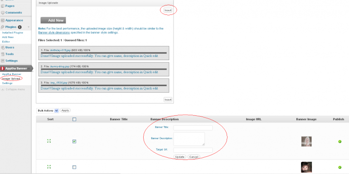The height and width of the screenshot is (174, 349).
Task: Click the Banner Title column header
Action: pos(119,119)
